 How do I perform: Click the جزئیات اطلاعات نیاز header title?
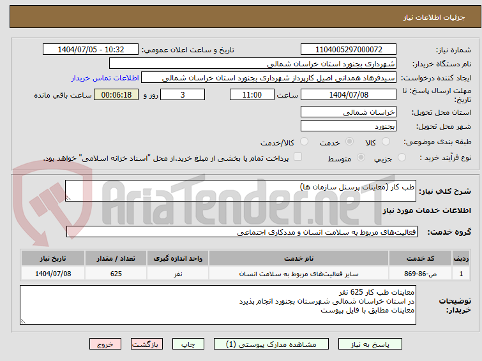434,17
